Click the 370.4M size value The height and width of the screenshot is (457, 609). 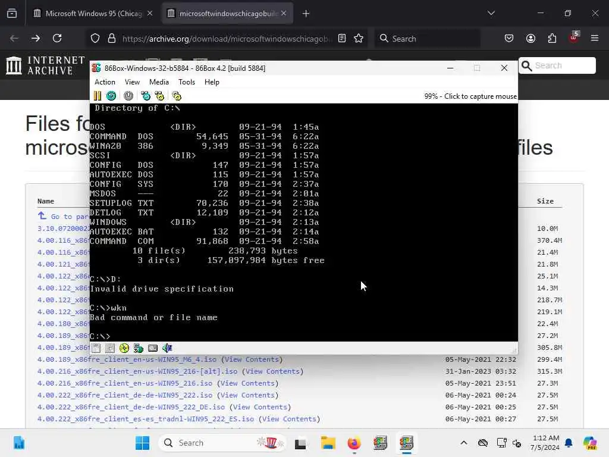[550, 240]
